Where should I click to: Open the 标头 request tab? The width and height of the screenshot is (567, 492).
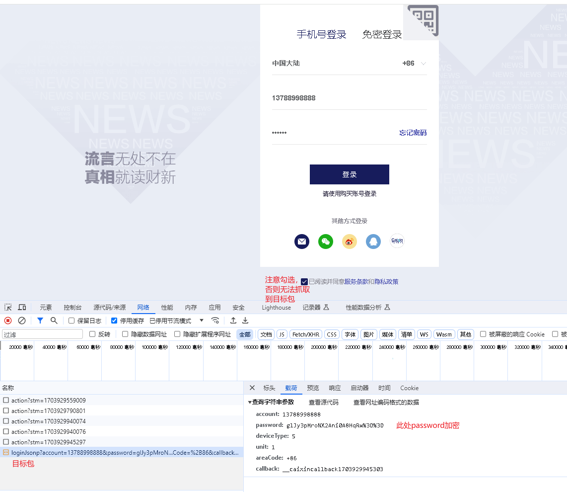[x=269, y=388]
